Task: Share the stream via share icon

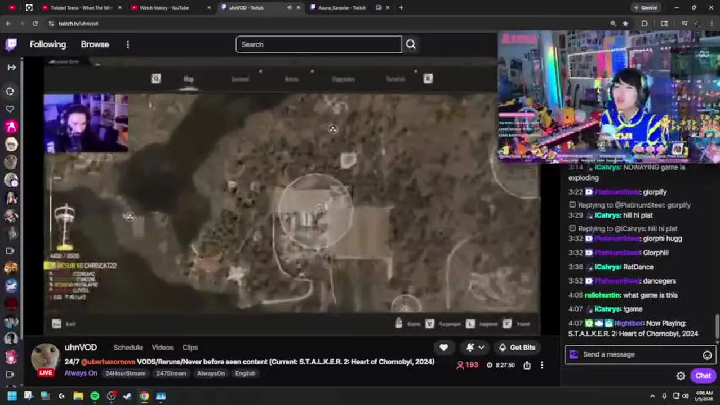Action: (x=527, y=365)
